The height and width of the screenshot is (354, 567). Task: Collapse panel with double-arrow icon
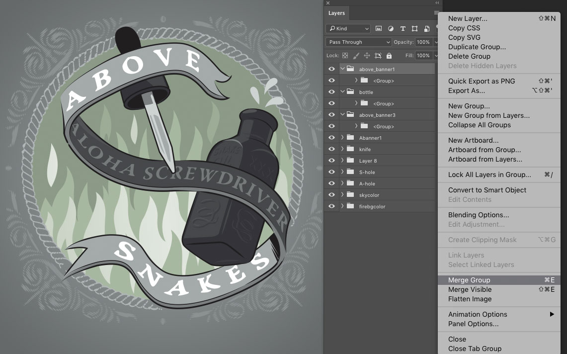point(437,3)
